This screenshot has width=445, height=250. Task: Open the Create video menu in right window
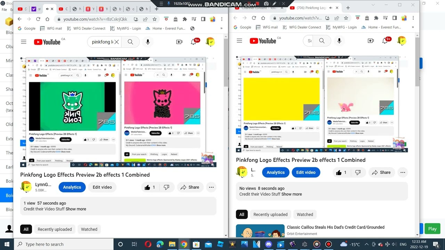click(371, 41)
